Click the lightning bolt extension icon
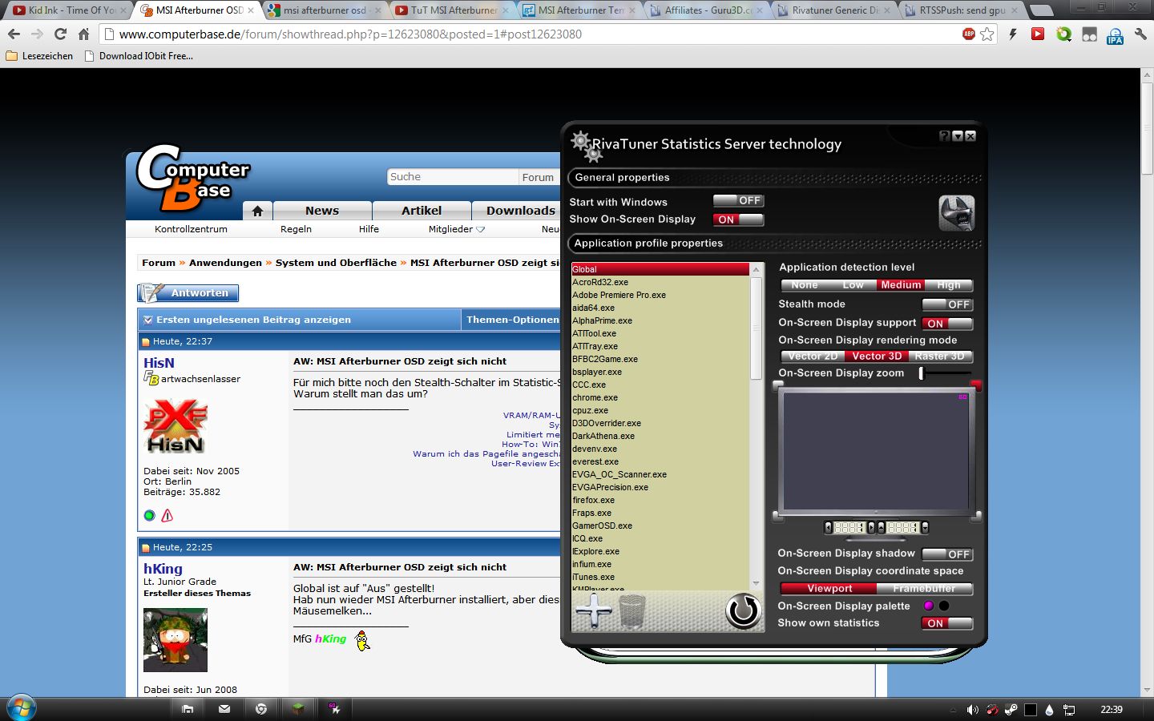Screen dimensions: 1154x721 point(1013,34)
